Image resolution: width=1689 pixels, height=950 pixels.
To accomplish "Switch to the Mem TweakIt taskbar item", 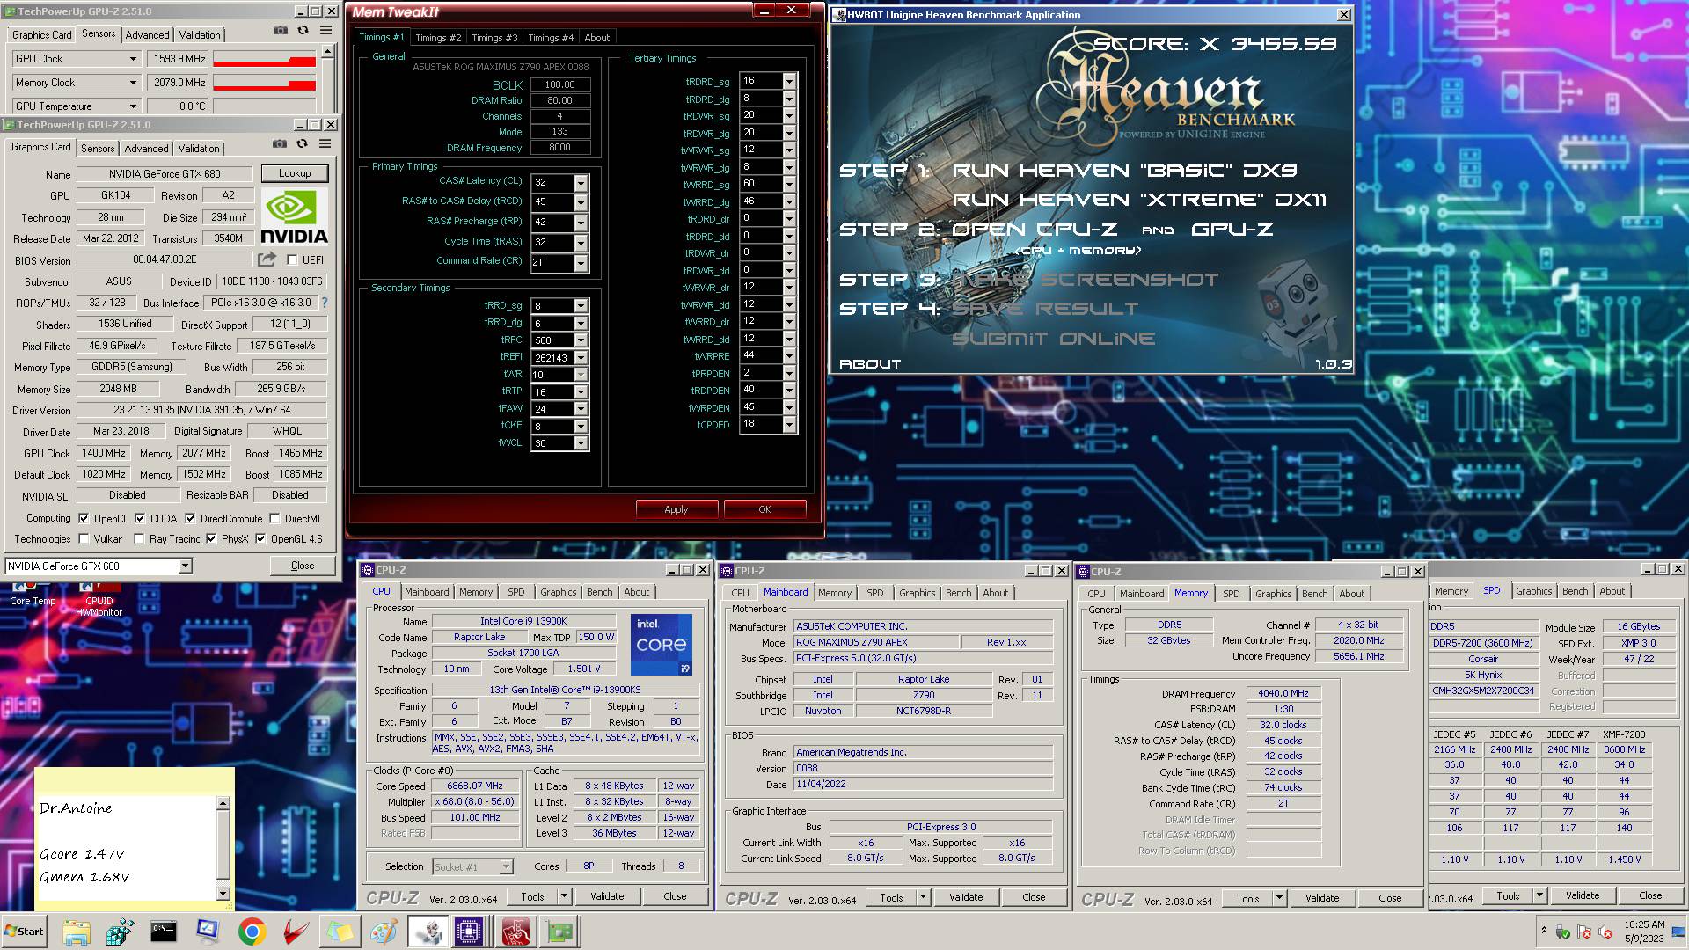I will coord(515,932).
